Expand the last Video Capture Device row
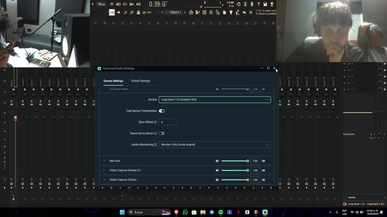Viewport: 387px width, 217px height. pos(104,179)
